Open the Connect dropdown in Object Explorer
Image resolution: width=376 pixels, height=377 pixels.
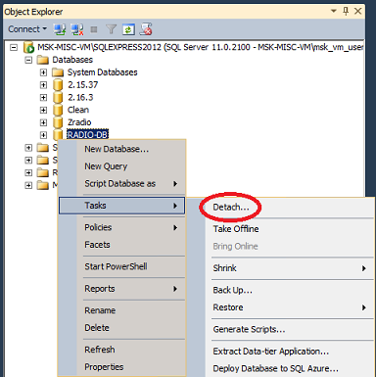[27, 29]
